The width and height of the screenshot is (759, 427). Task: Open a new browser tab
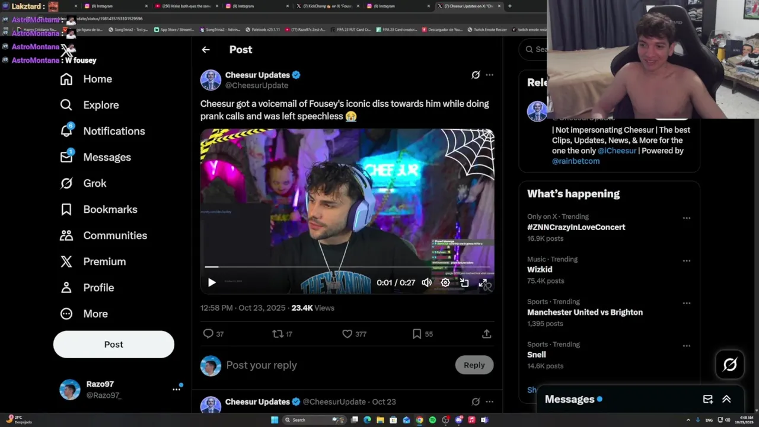(510, 6)
